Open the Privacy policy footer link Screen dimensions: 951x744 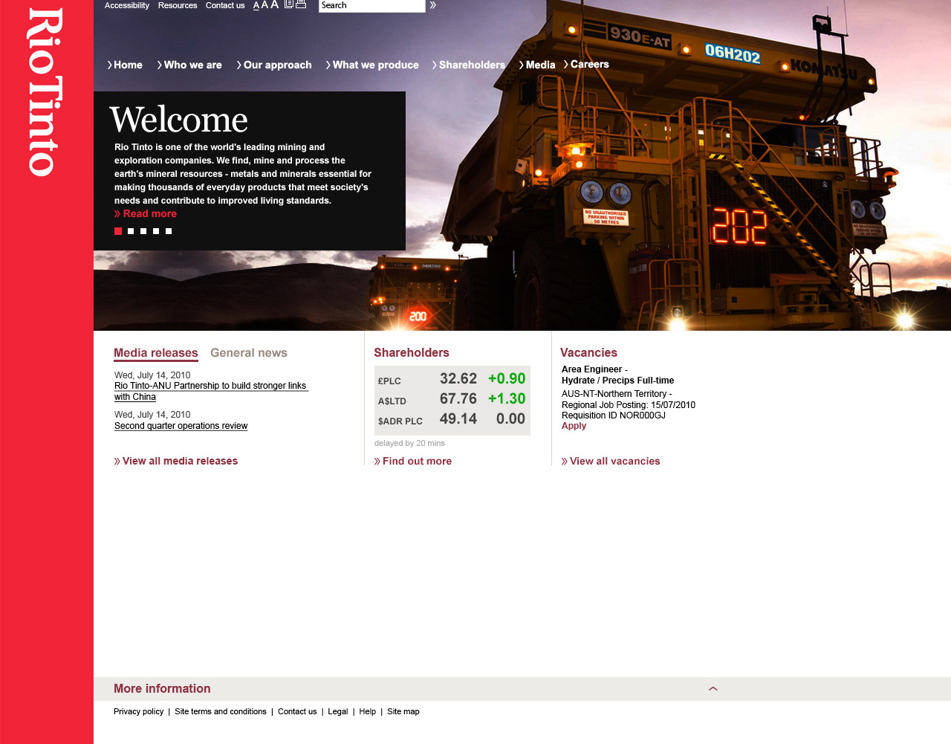138,711
